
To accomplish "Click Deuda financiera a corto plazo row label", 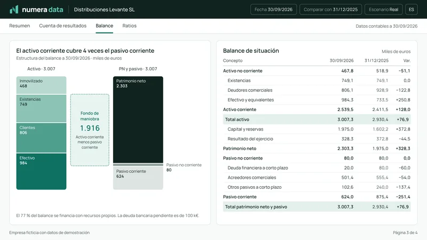I will (258, 168).
